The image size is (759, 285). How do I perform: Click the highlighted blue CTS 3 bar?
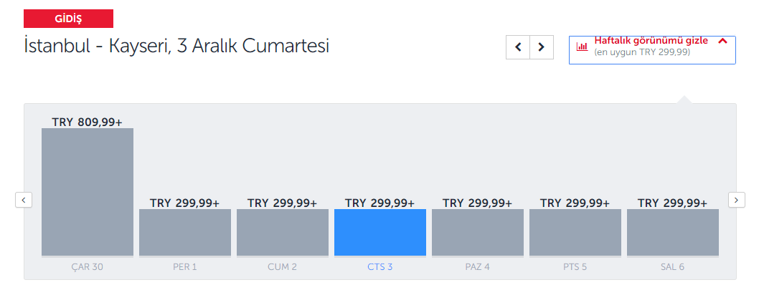[x=380, y=232]
